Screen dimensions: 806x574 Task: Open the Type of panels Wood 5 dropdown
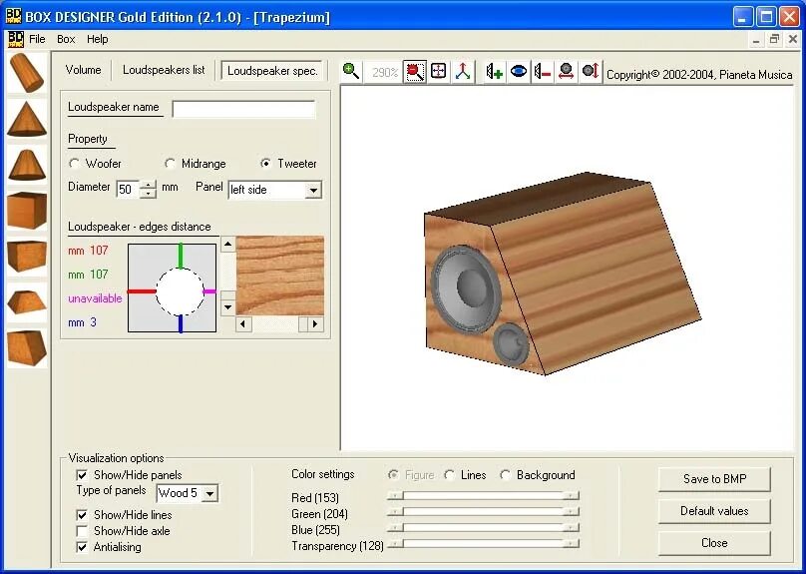click(x=209, y=493)
